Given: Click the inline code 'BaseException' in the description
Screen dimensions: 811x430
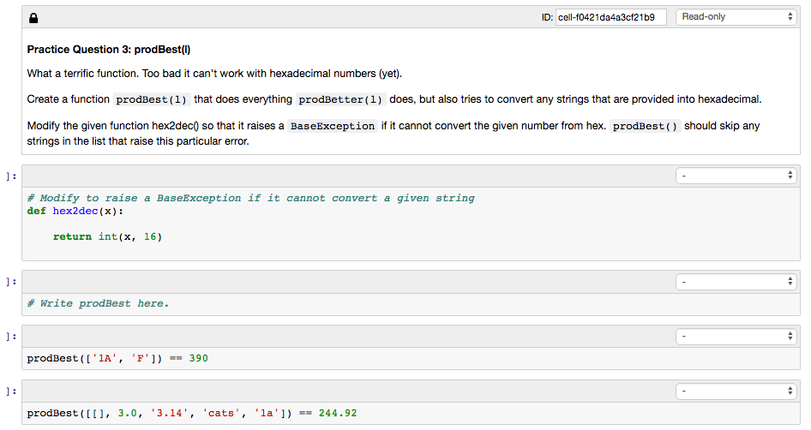Looking at the screenshot, I should 333,126.
